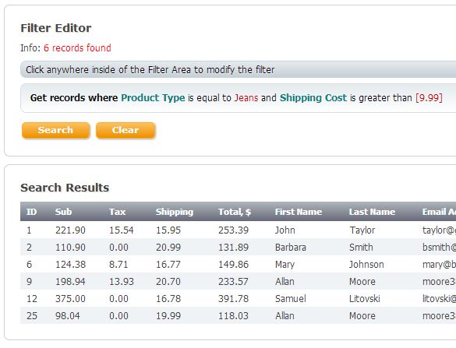Screen dimensions: 456x348
Task: Click the 'and' conjunction in filter
Action: tap(269, 98)
